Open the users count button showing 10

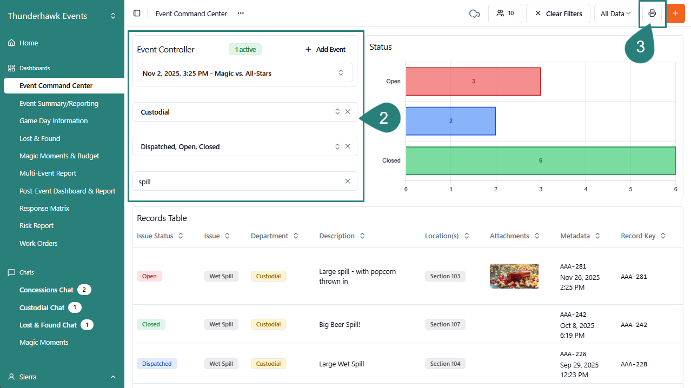coord(505,14)
